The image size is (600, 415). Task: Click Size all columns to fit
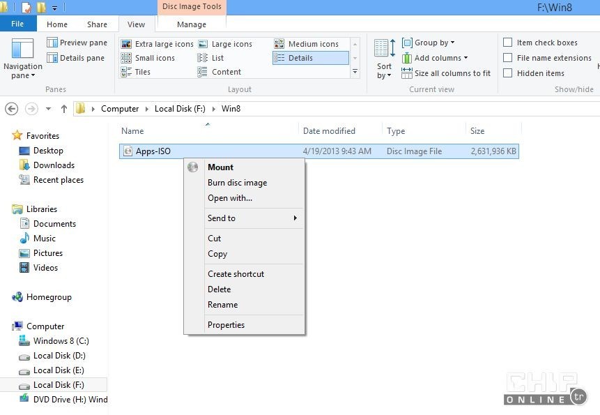coord(446,73)
